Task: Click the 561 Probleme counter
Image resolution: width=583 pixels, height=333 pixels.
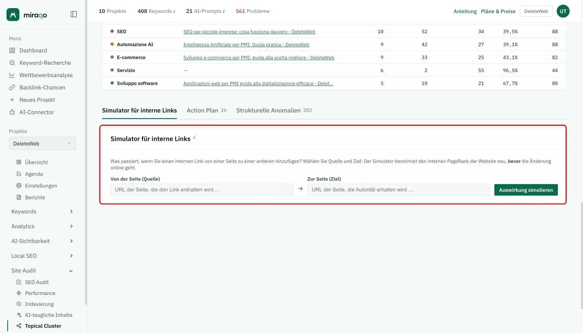Action: click(x=253, y=11)
